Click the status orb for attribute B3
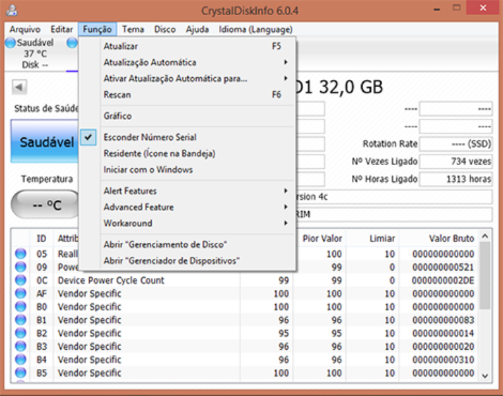Image resolution: width=503 pixels, height=396 pixels. point(20,346)
